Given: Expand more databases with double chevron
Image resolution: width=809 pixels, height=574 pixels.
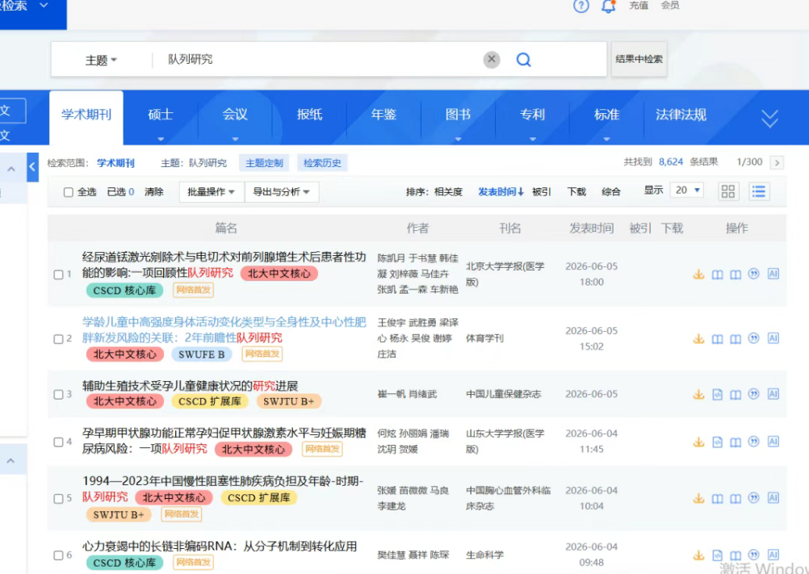Looking at the screenshot, I should click(769, 119).
